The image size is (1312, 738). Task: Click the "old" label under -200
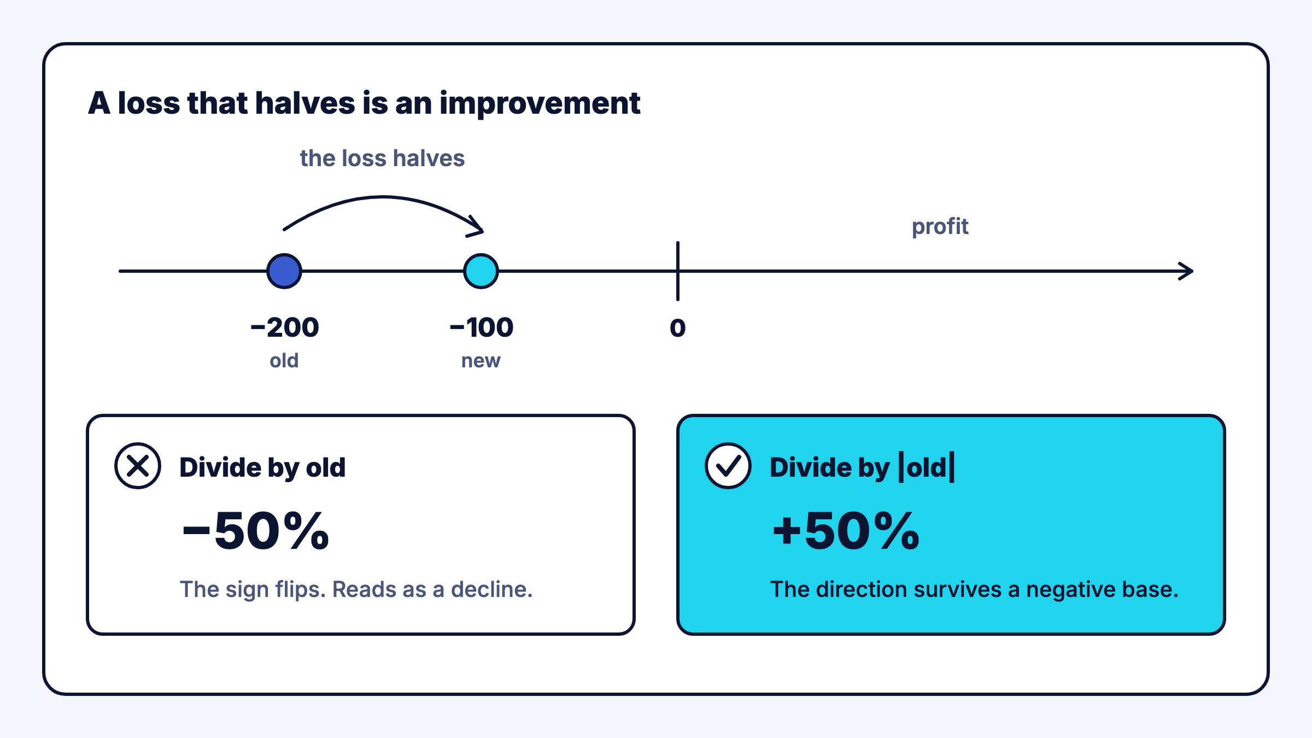[x=284, y=361]
